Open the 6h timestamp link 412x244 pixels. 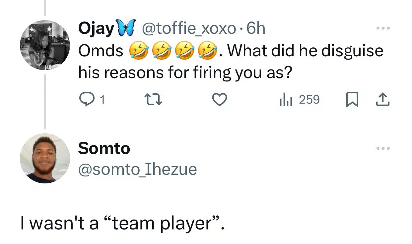point(256,29)
